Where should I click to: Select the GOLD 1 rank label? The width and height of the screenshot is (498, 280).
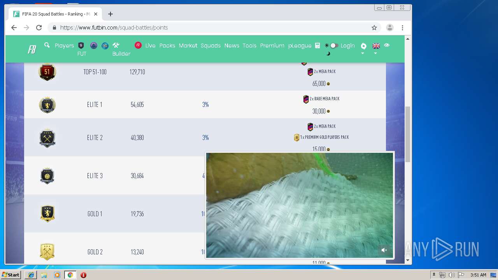pos(95,214)
